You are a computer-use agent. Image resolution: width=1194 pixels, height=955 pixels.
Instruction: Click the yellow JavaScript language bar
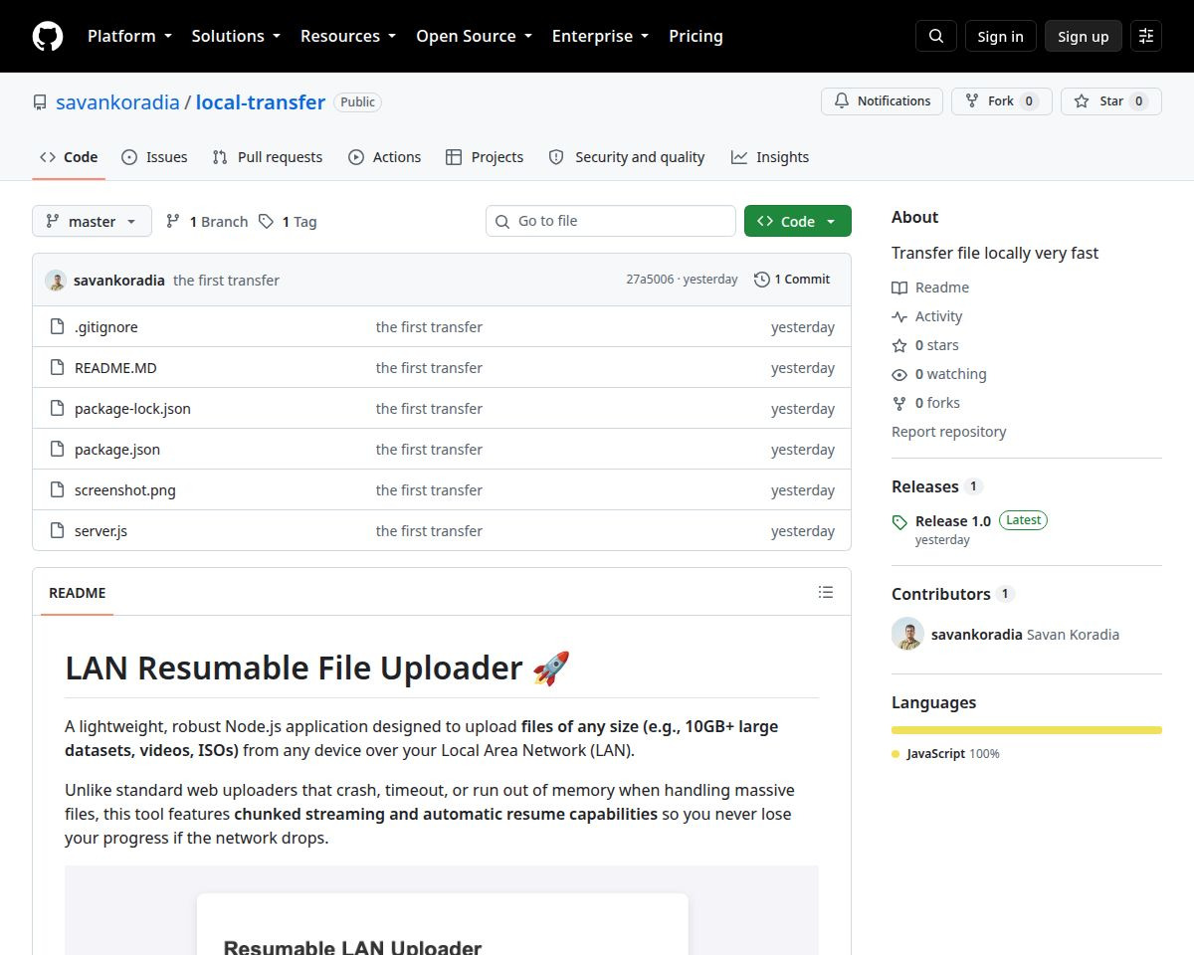pos(1027,730)
